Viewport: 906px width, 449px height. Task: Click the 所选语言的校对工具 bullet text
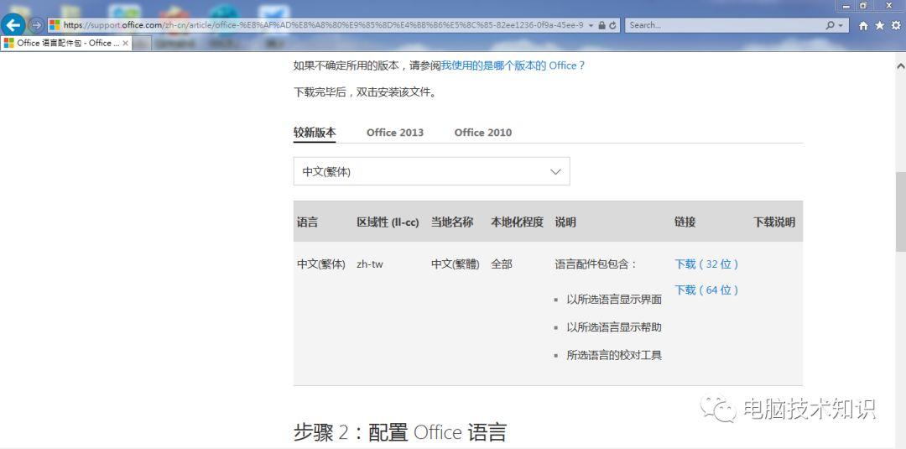point(614,355)
